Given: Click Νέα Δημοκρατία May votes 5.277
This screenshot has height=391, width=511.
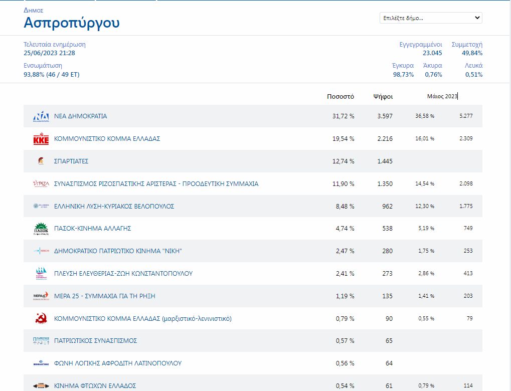Looking at the screenshot, I should (466, 116).
